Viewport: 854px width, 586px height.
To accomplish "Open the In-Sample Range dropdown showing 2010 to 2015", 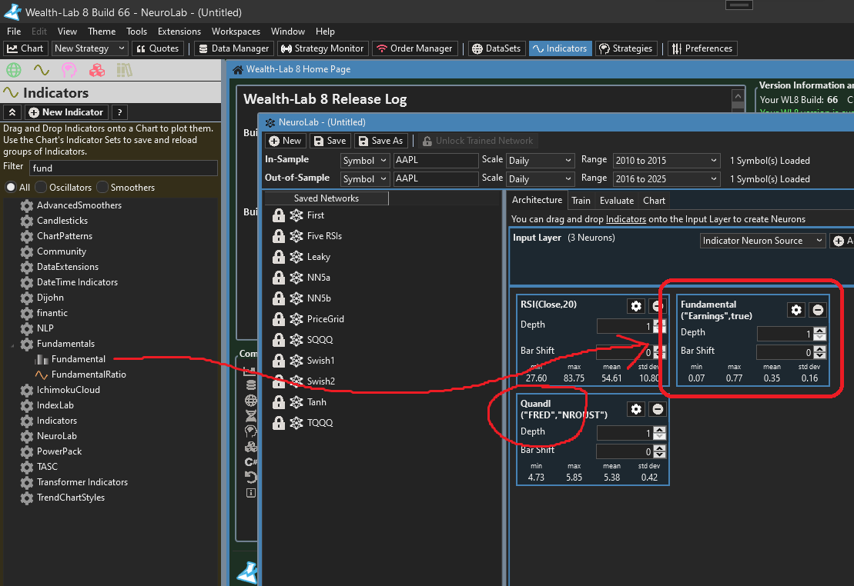I will (666, 161).
